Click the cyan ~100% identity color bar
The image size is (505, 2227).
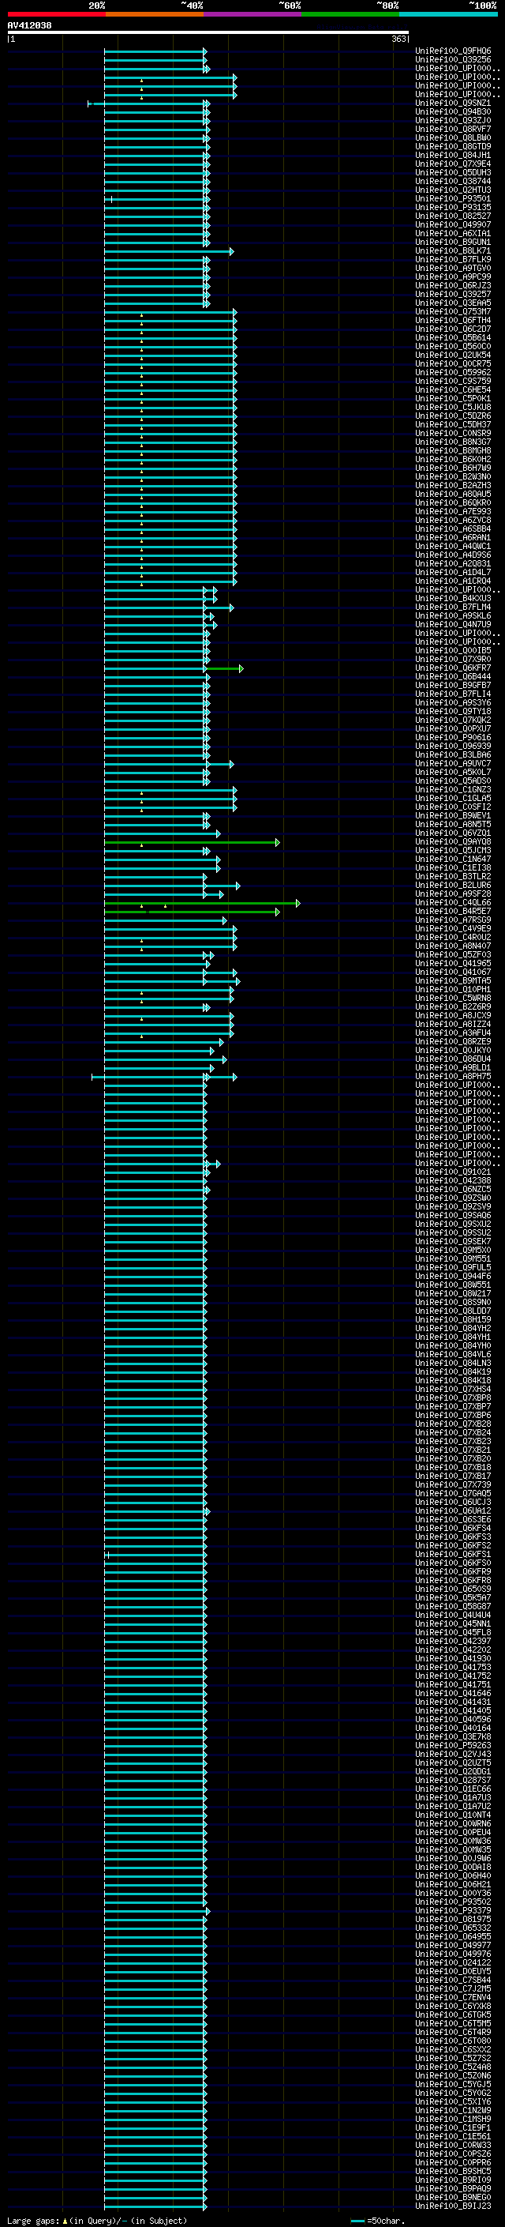coord(449,14)
